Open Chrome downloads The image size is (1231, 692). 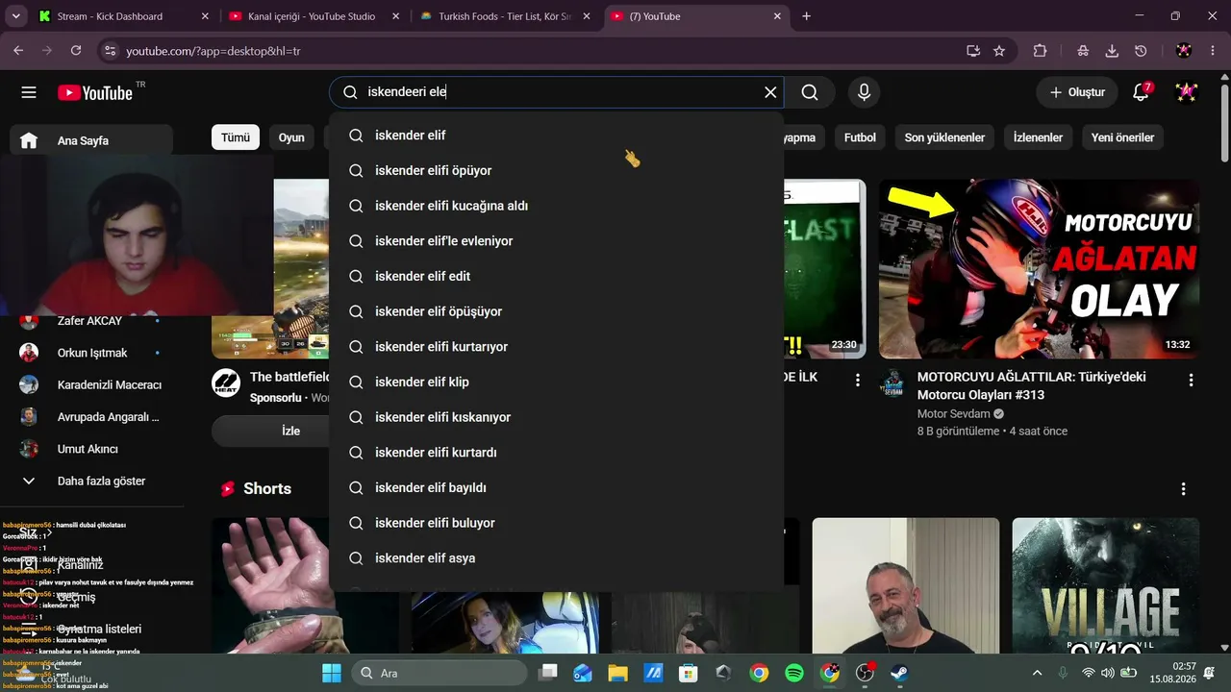[1112, 51]
